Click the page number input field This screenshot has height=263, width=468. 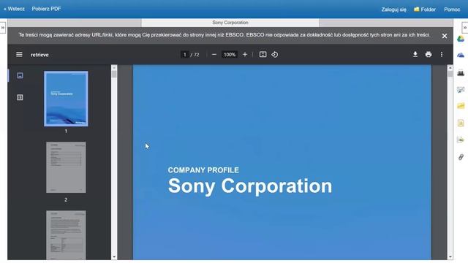[184, 55]
